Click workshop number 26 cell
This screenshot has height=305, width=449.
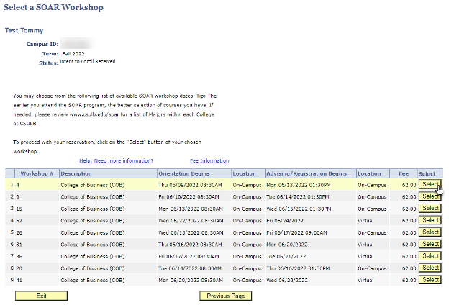click(x=37, y=232)
